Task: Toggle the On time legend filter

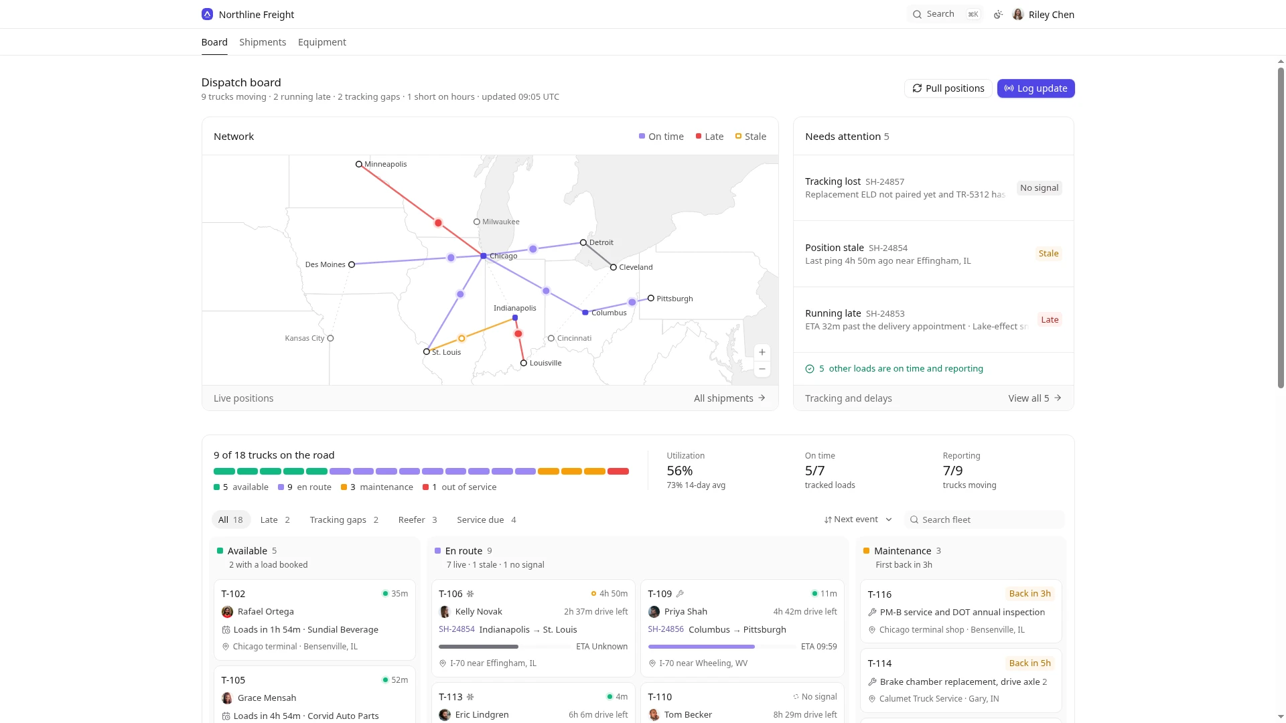Action: tap(661, 137)
